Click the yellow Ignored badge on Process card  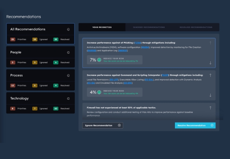[x=35, y=85]
